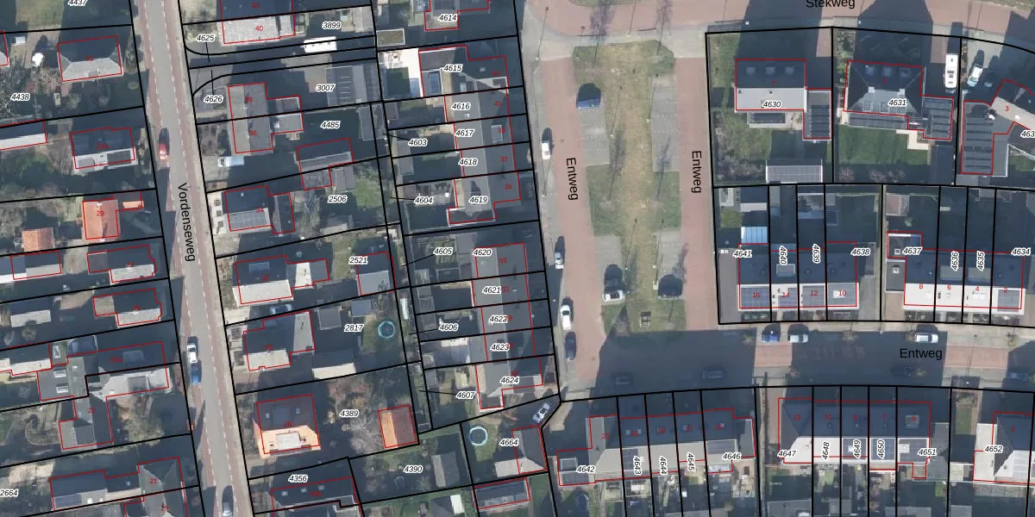This screenshot has height=517, width=1035.
Task: Click the parcel labeled 4619
Action: tap(478, 199)
